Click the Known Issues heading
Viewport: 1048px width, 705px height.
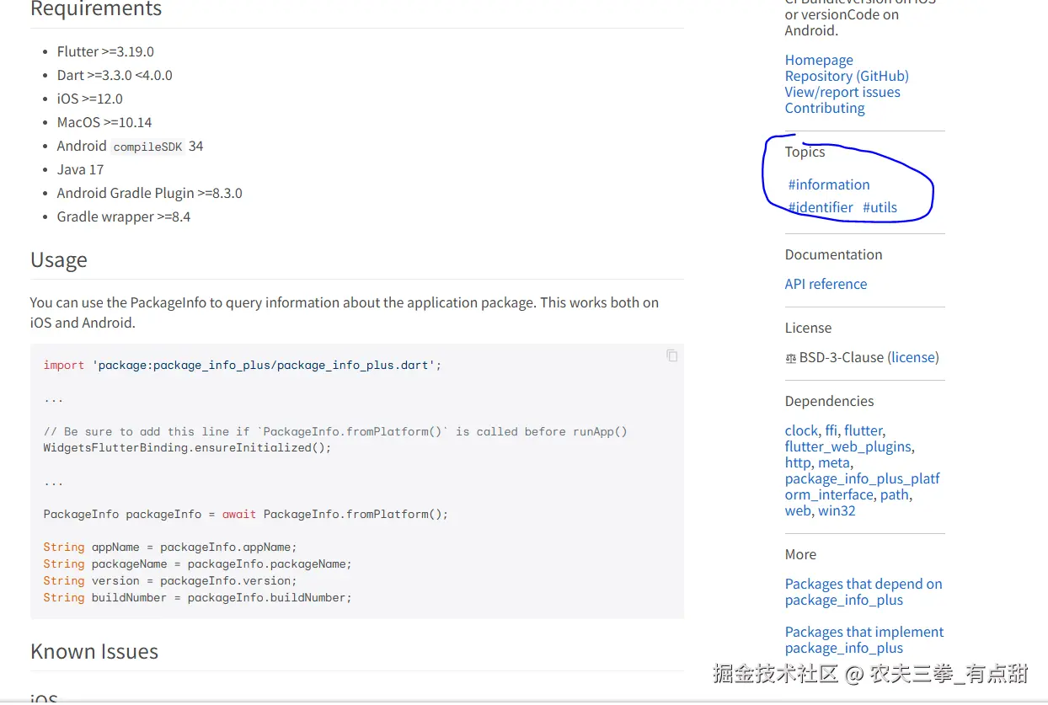(94, 651)
